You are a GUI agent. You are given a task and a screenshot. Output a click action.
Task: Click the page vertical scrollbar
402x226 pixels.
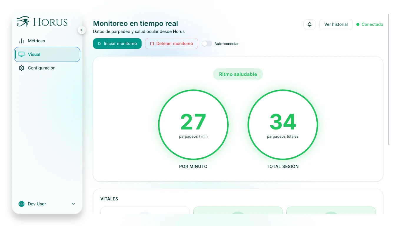click(389, 79)
